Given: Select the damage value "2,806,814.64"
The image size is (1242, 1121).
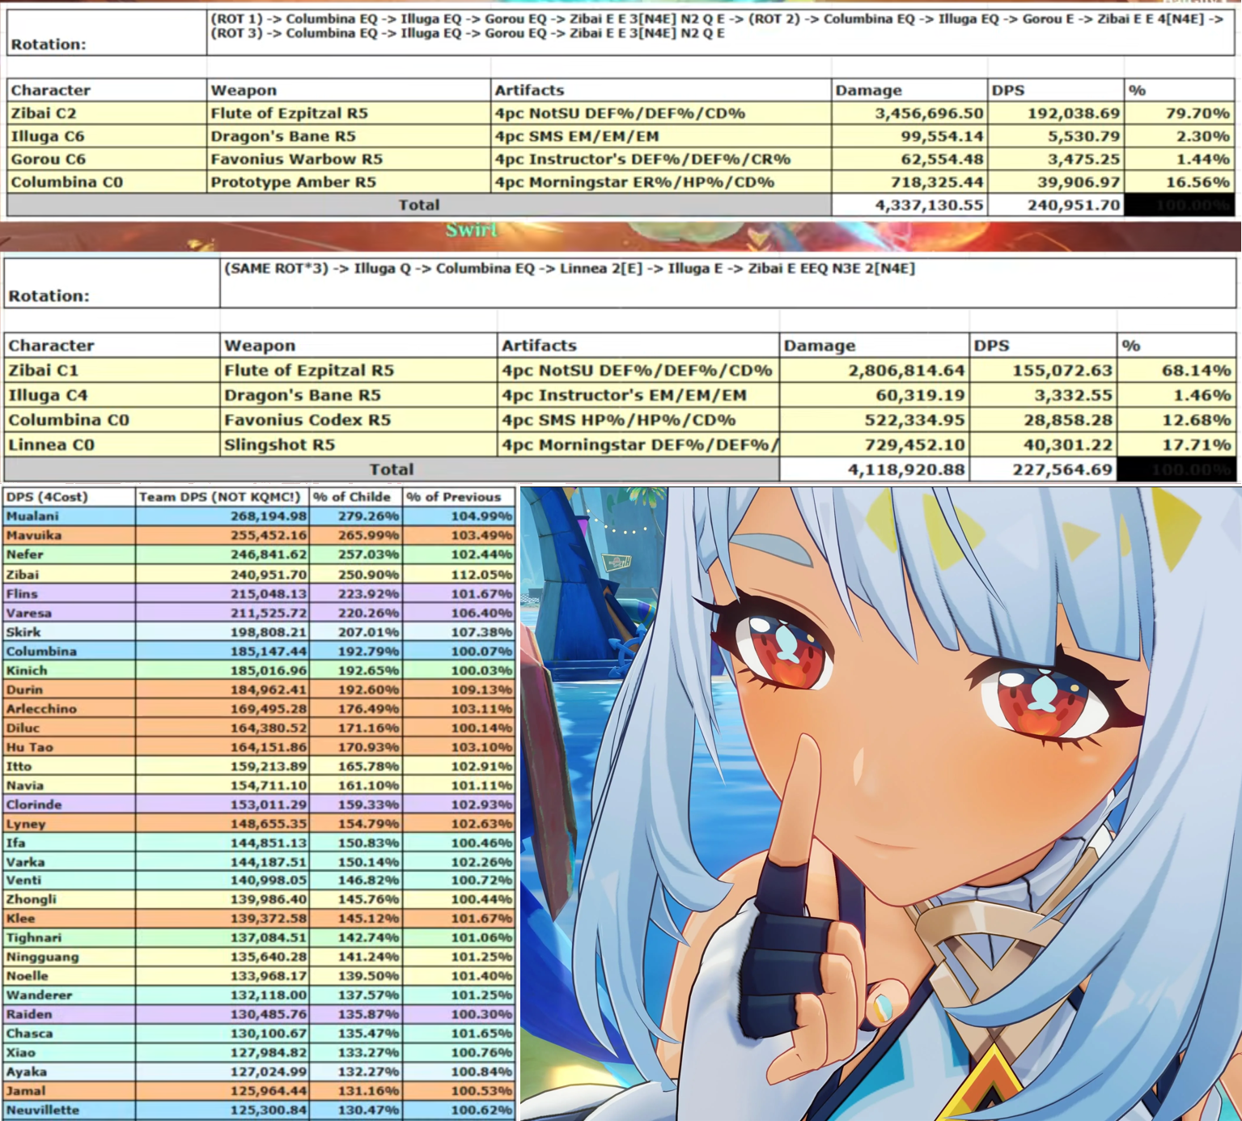Looking at the screenshot, I should [875, 371].
